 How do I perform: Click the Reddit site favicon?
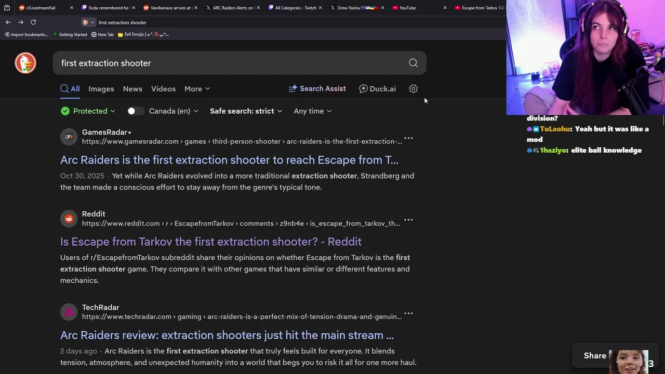(69, 219)
